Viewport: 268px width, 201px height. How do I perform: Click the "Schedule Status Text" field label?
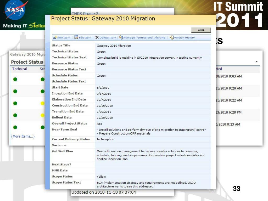pos(69,81)
